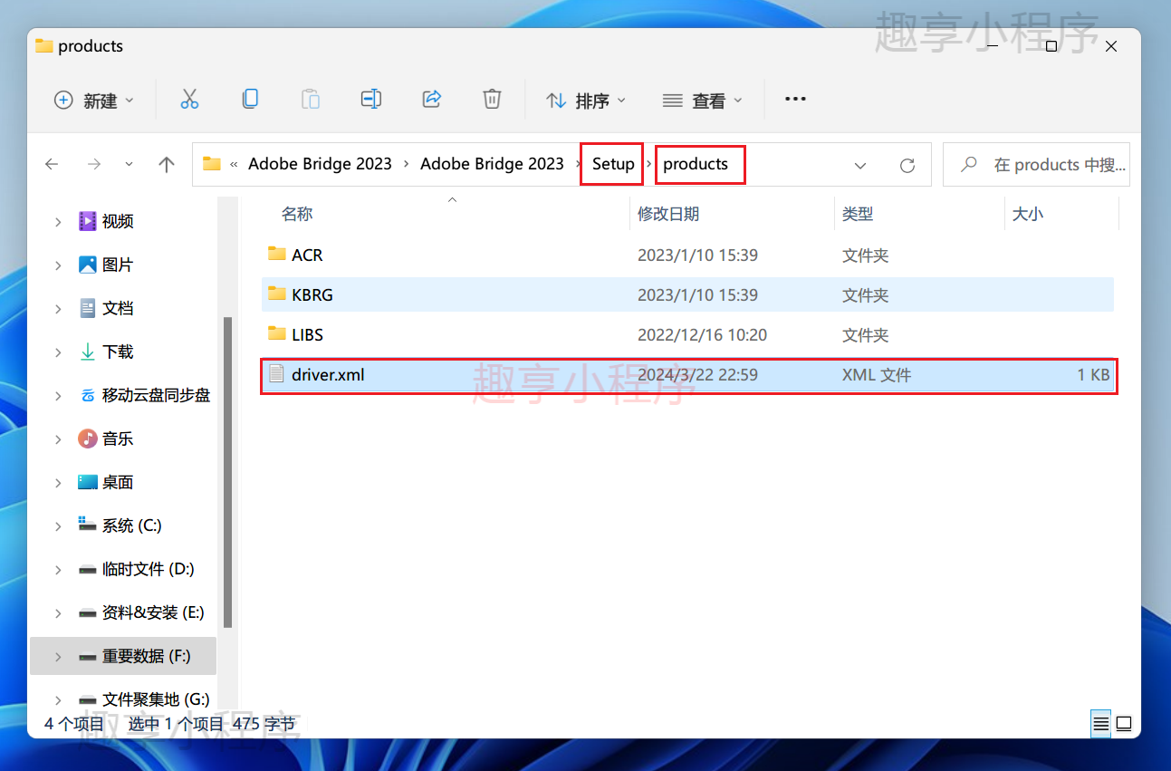Open the 排序 sort dropdown
Viewport: 1171px width, 771px height.
586,100
